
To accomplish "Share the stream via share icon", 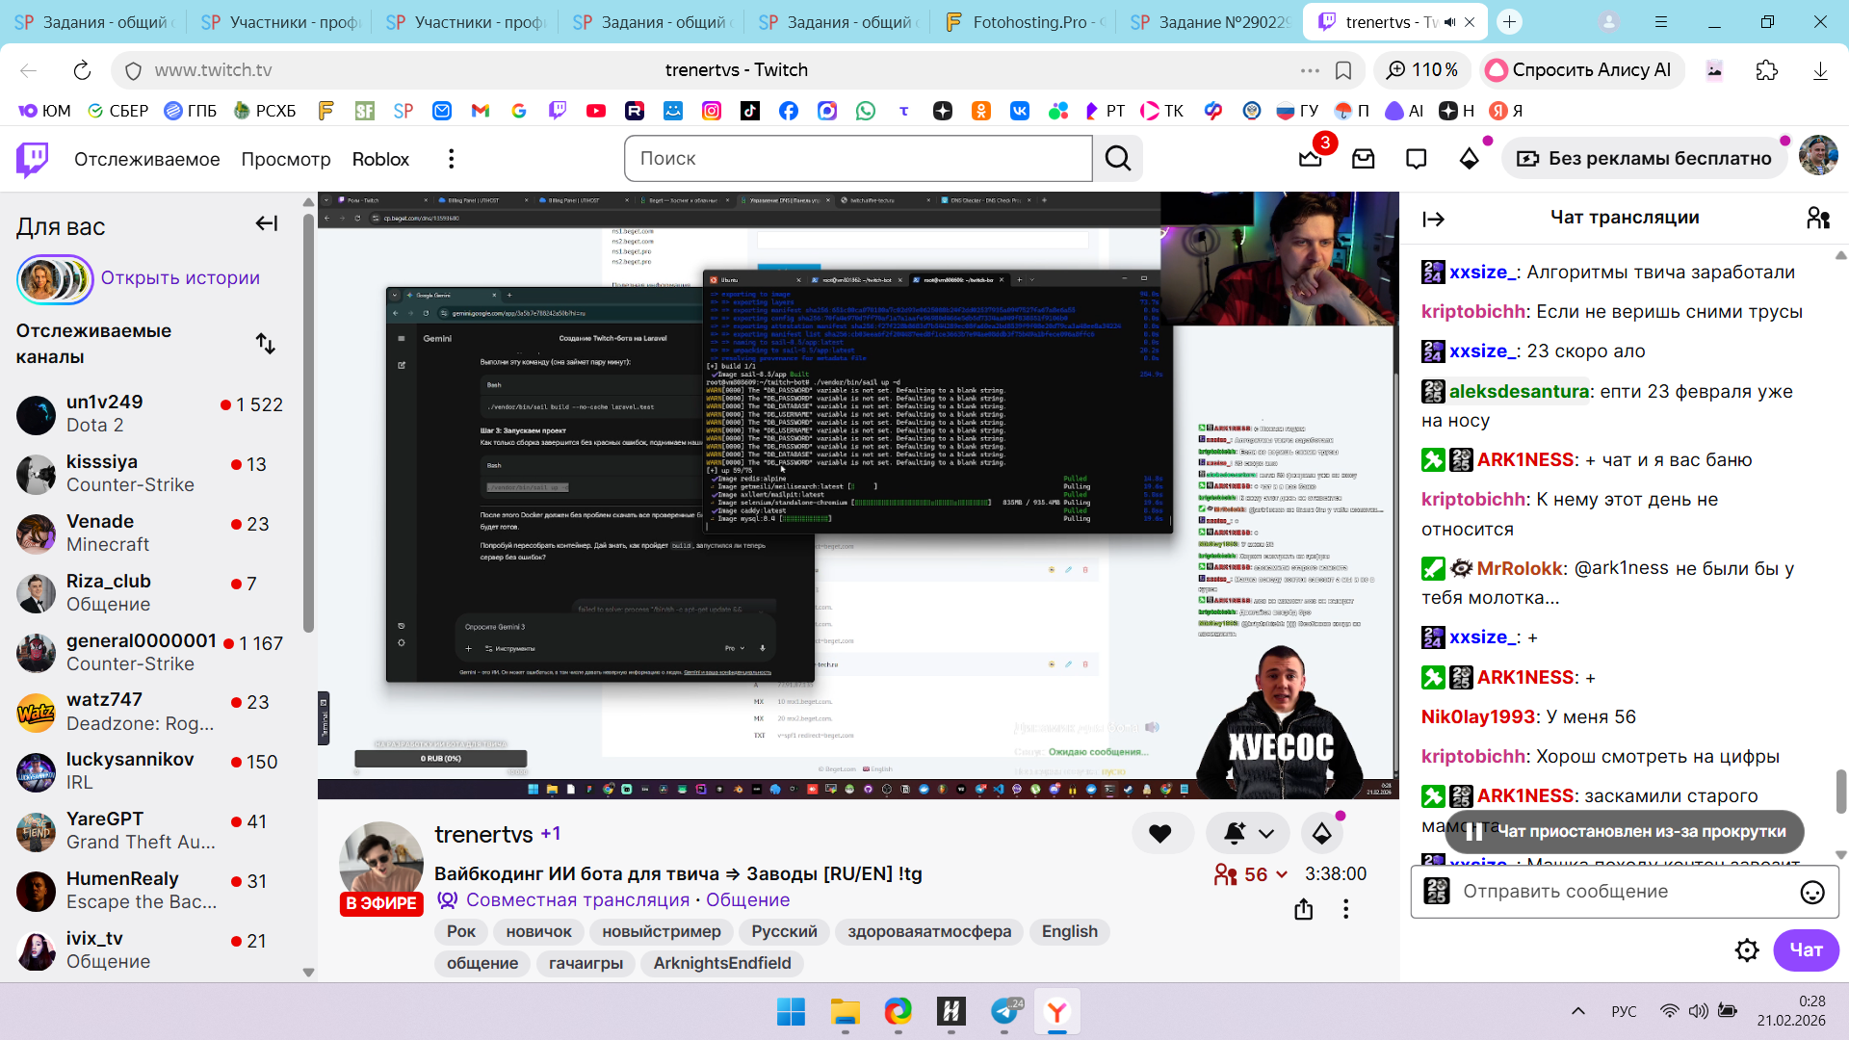I will [x=1303, y=909].
